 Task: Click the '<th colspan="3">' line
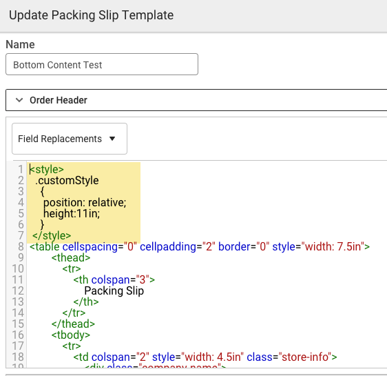click(x=114, y=279)
